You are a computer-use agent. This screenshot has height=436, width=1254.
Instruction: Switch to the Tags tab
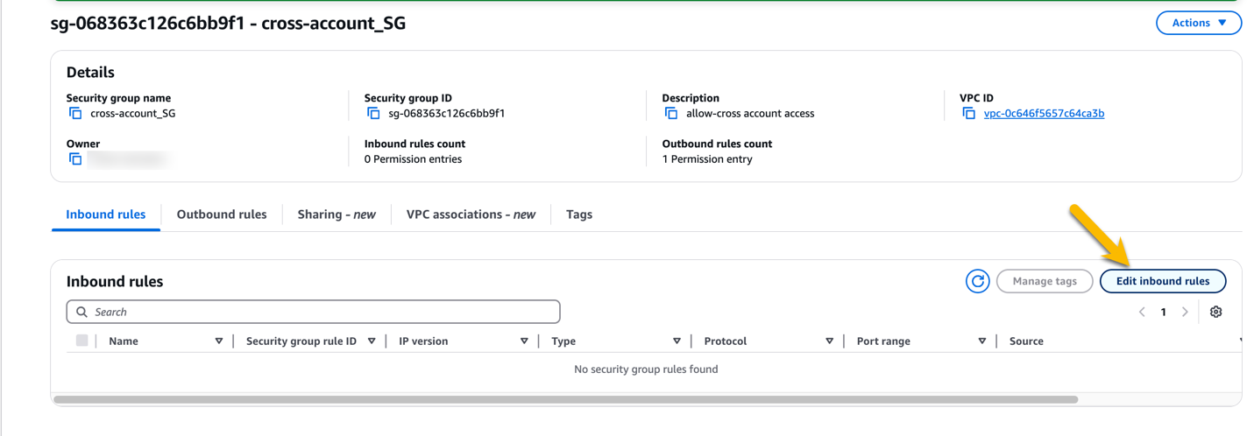click(579, 214)
